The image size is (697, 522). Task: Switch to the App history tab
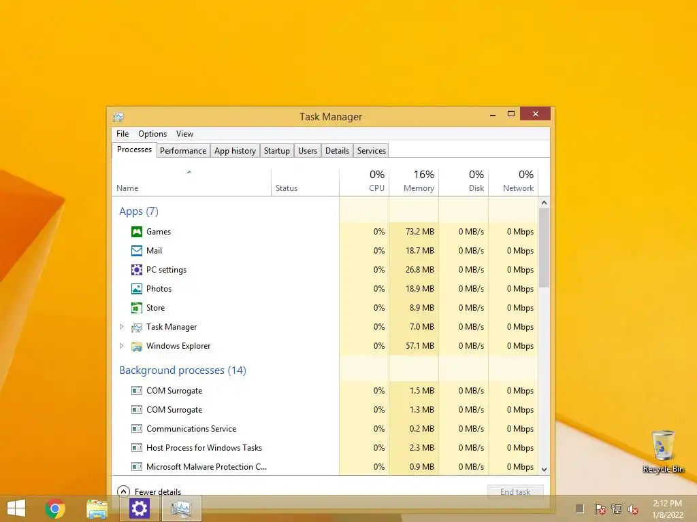(235, 151)
